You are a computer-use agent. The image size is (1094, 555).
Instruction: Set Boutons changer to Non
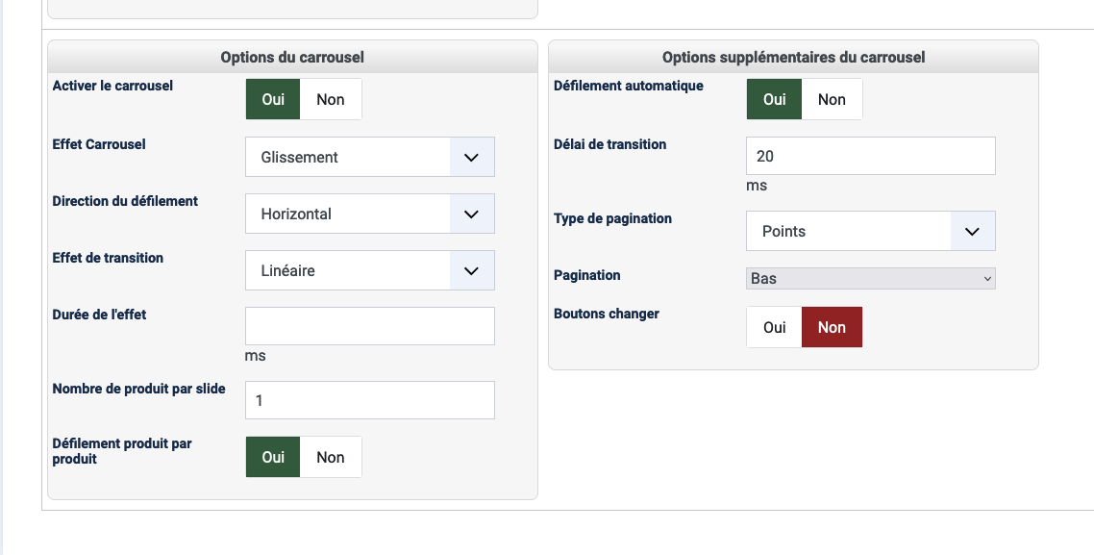tap(832, 328)
